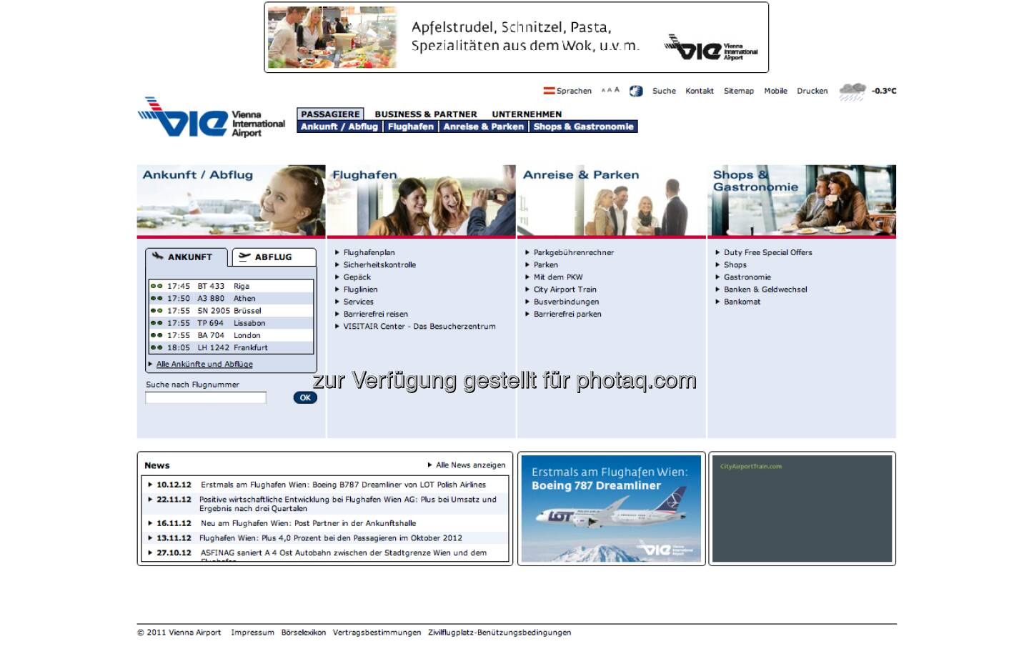Click the rainy weather cloud icon
1029x649 pixels.
[x=852, y=91]
